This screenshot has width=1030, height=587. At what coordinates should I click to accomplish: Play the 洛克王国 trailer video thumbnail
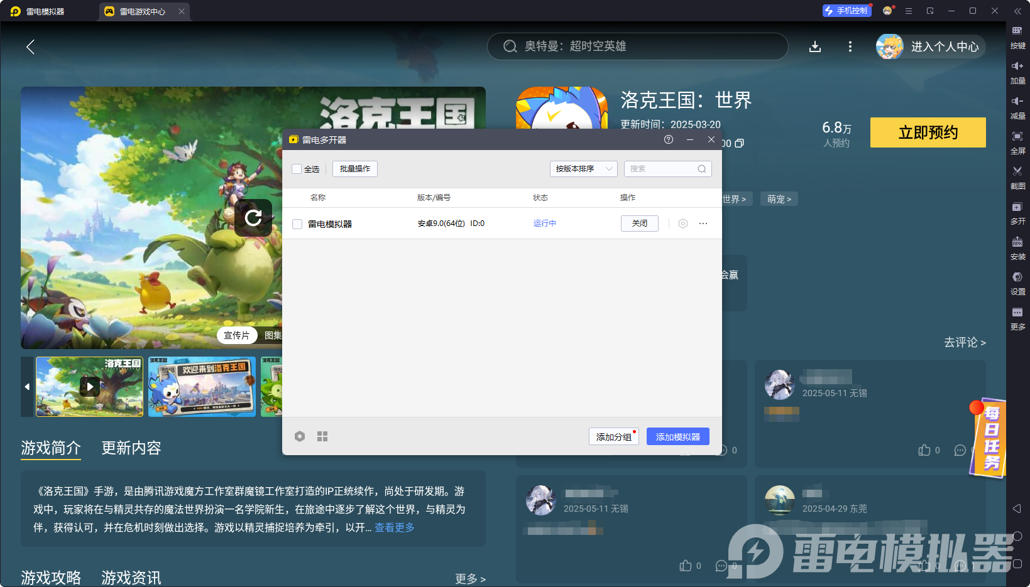(x=89, y=387)
